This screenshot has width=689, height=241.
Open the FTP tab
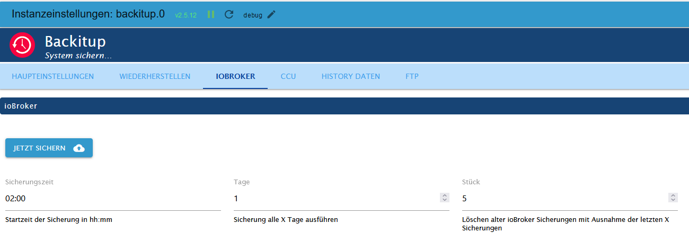pos(412,76)
